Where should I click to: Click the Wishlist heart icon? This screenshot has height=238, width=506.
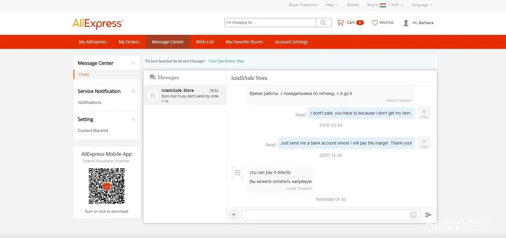(375, 23)
